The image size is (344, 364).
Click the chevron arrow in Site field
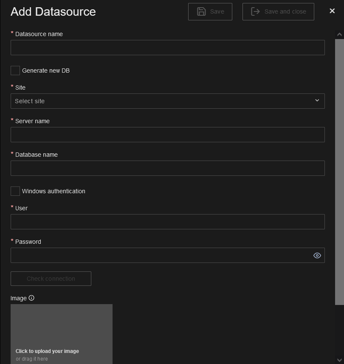click(317, 101)
